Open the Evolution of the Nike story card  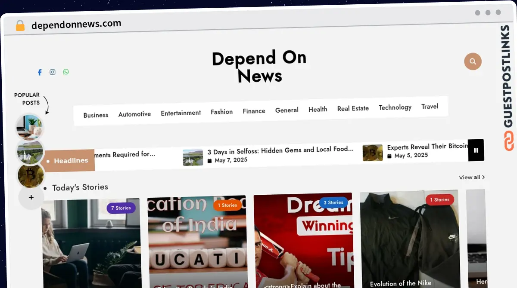[408, 240]
